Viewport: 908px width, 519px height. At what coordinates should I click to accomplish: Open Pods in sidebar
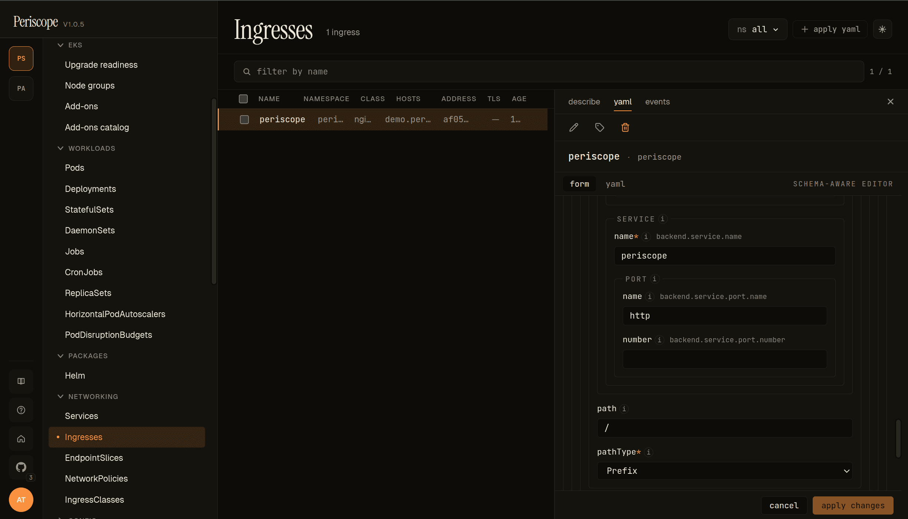75,168
